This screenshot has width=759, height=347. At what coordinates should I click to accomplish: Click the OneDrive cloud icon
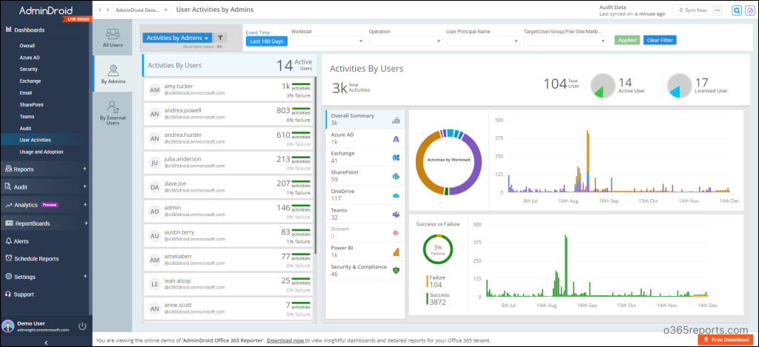(396, 195)
